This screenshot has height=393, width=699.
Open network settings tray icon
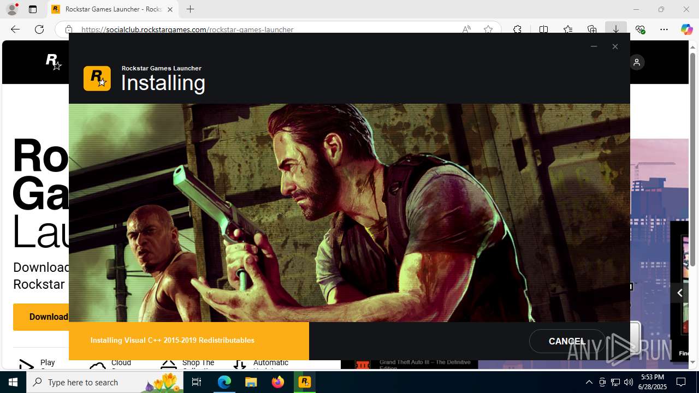coord(615,382)
